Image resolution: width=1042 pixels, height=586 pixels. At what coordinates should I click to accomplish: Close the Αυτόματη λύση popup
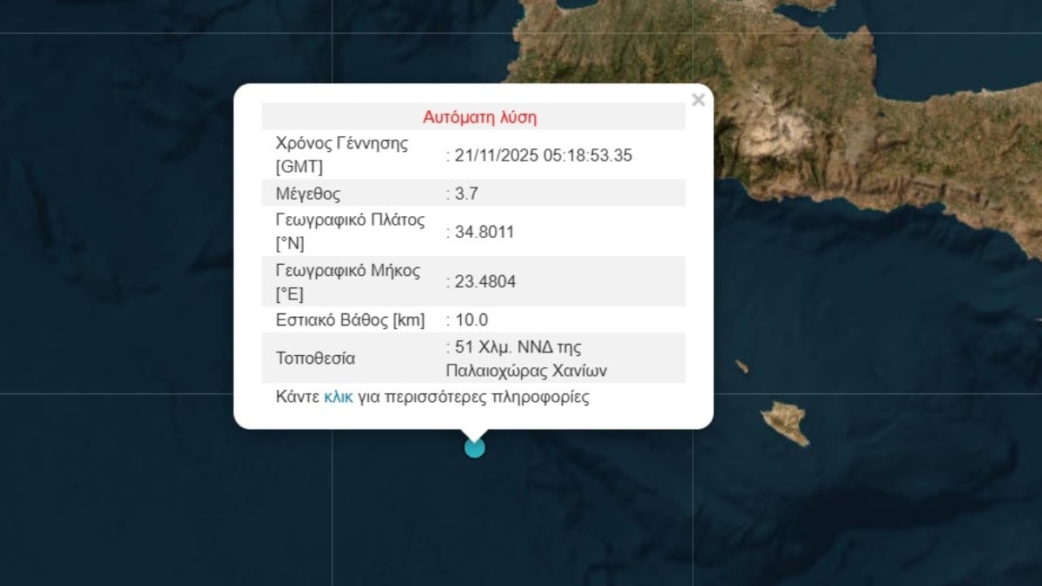[x=698, y=100]
